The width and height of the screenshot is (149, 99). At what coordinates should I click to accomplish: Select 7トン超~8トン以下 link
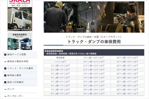click(x=60, y=90)
